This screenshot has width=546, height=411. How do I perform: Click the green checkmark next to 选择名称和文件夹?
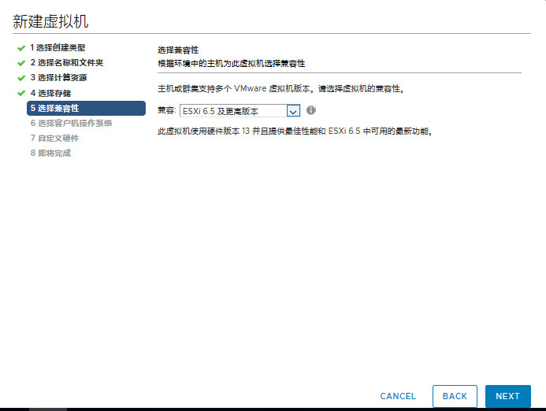(21, 63)
